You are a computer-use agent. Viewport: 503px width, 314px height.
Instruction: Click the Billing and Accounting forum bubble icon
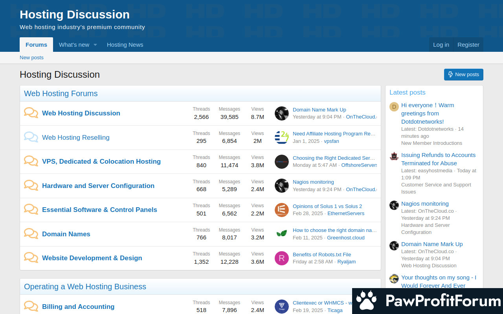point(31,306)
